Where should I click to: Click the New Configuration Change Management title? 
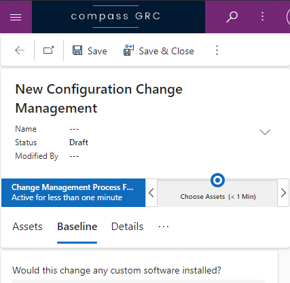99,98
